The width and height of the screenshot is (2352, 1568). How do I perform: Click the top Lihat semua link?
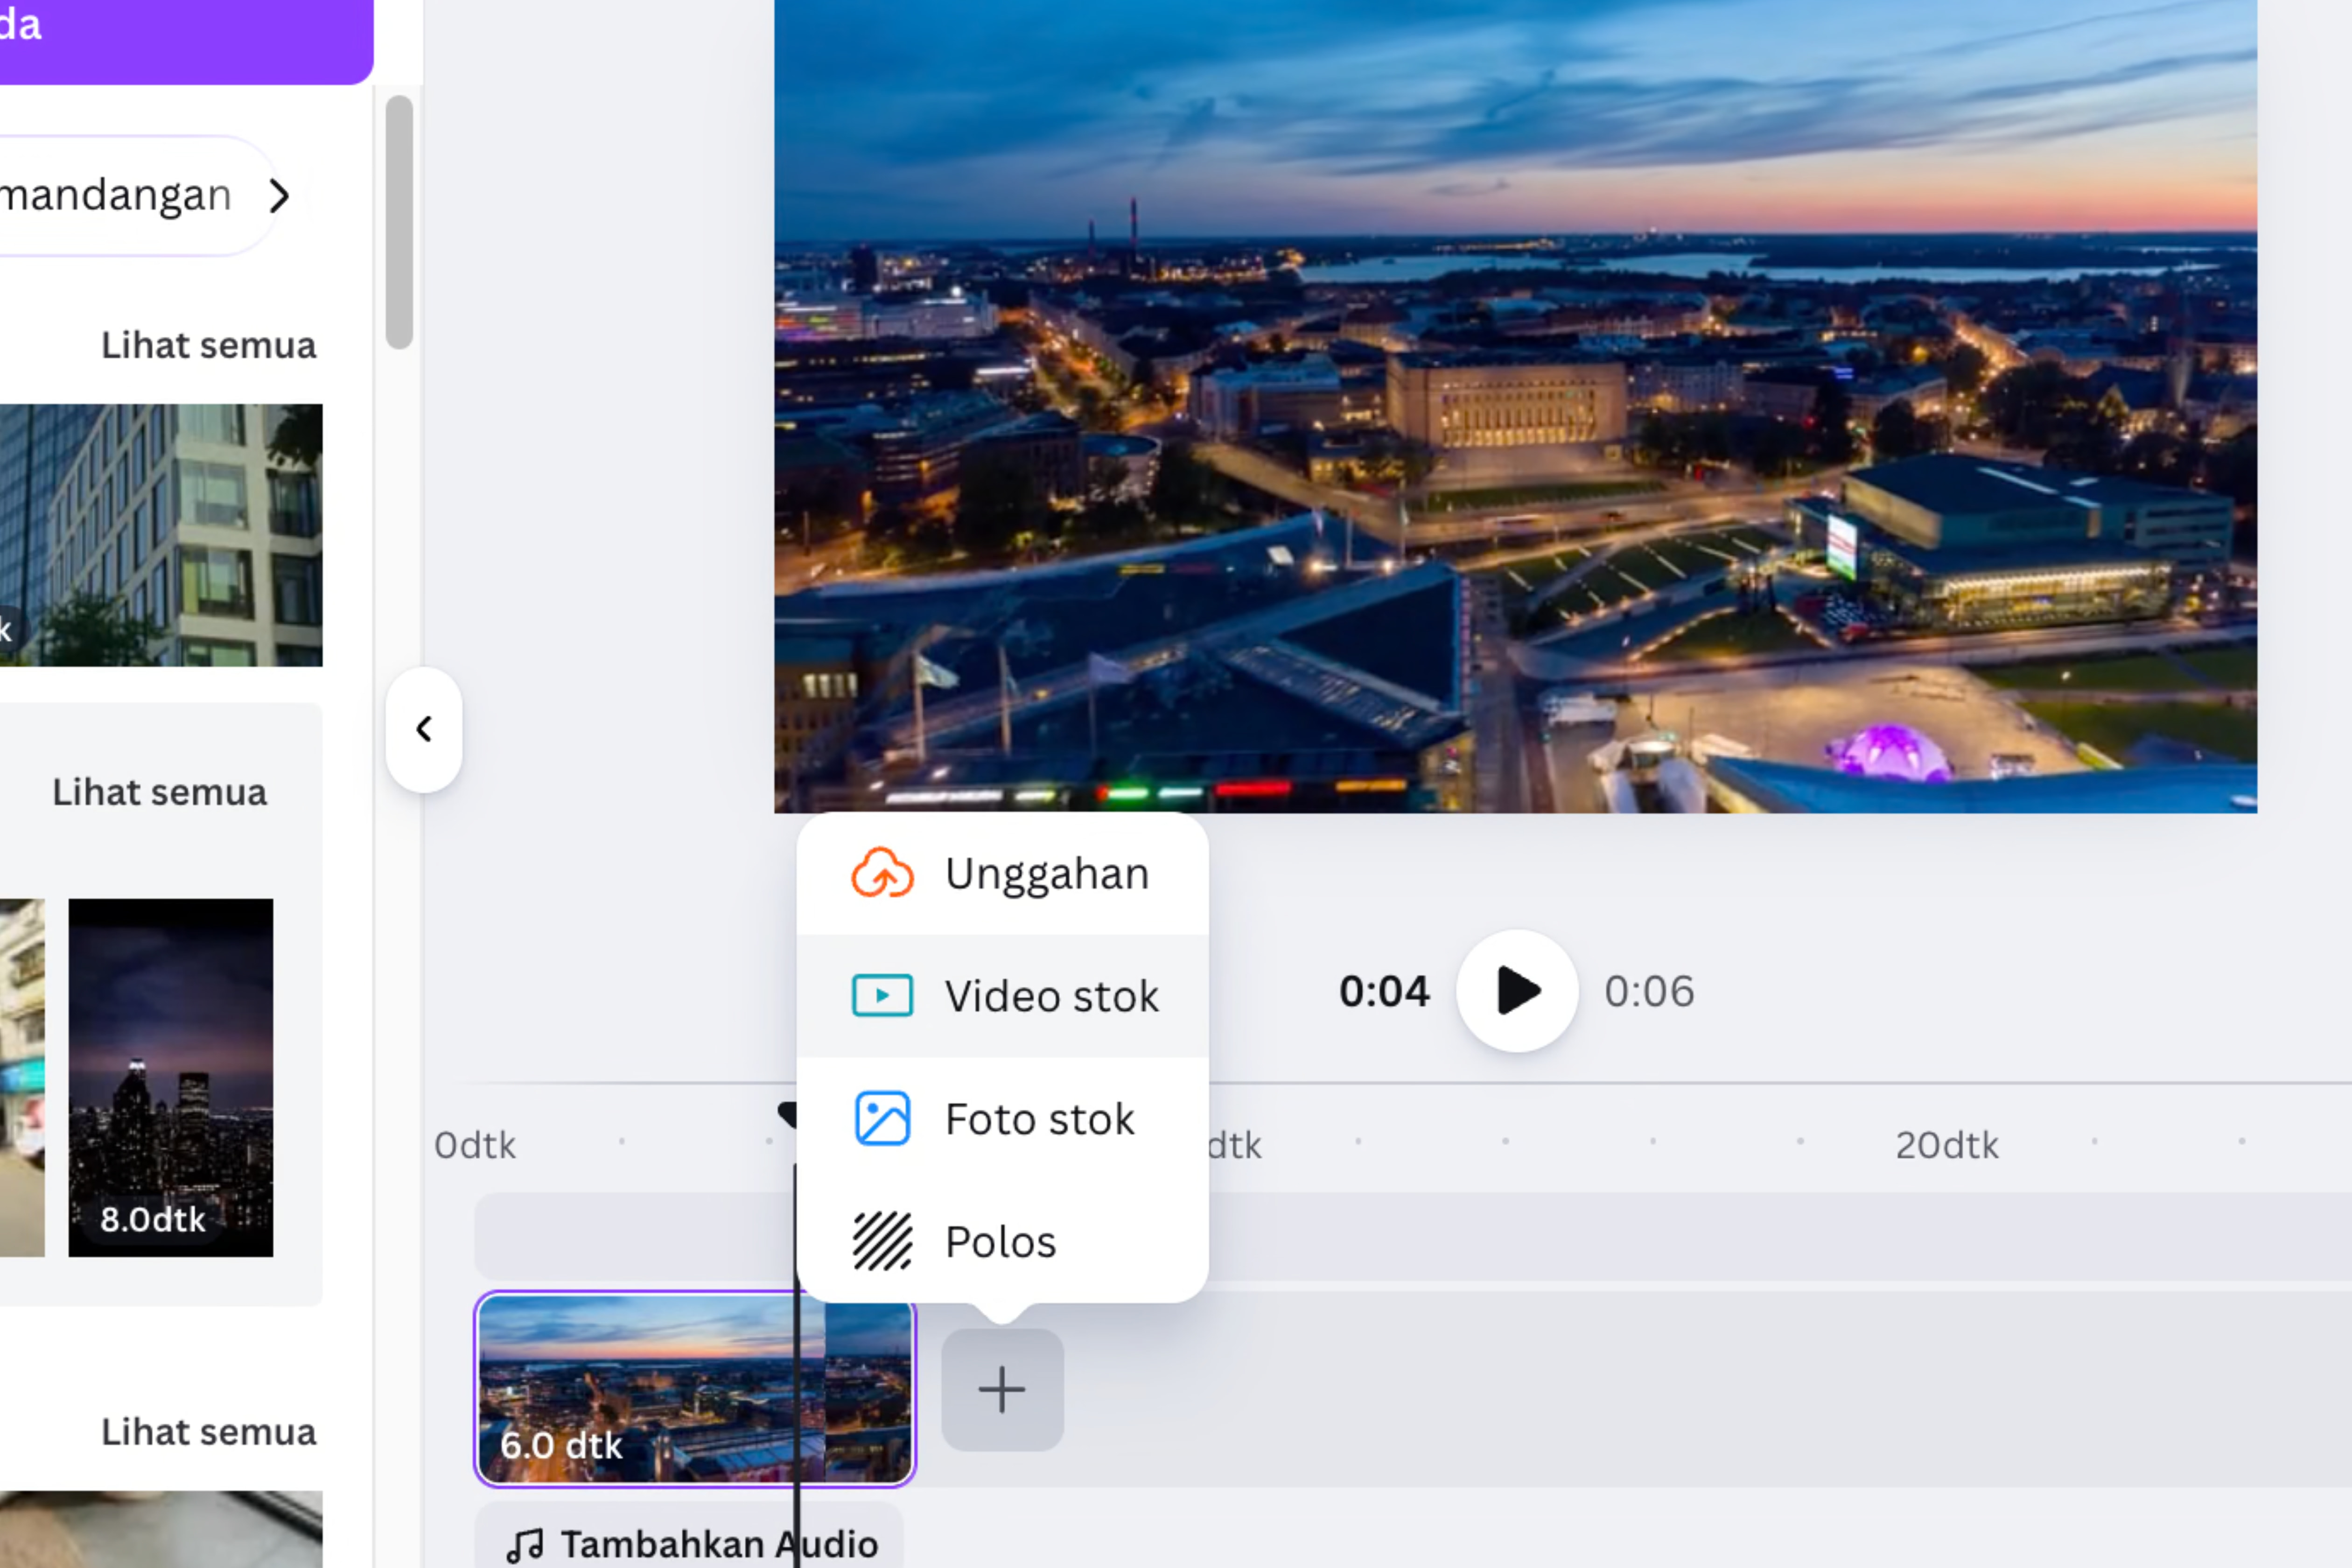coord(208,344)
